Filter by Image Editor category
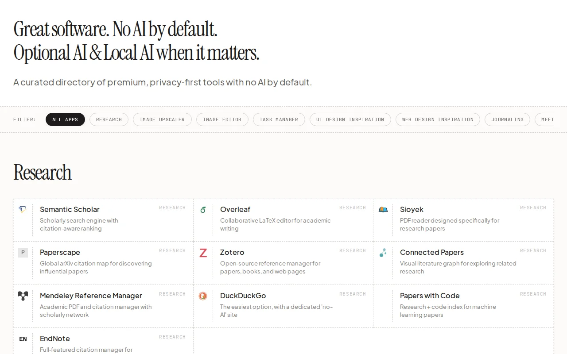This screenshot has width=567, height=354. [222, 119]
